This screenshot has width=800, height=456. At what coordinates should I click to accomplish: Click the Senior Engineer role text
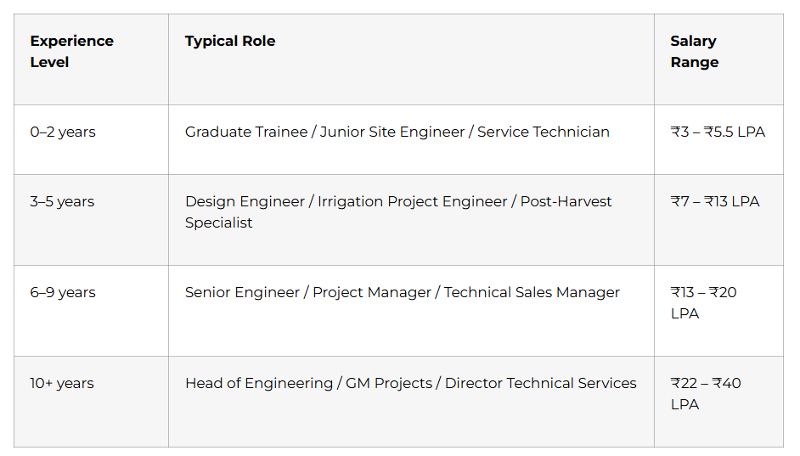242,292
